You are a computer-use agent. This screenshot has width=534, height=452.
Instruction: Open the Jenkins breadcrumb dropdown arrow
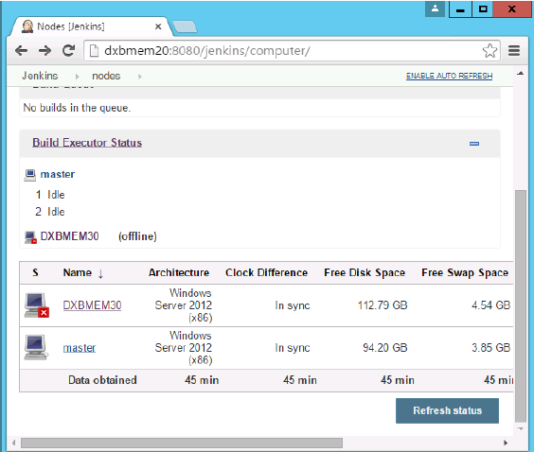coord(78,77)
